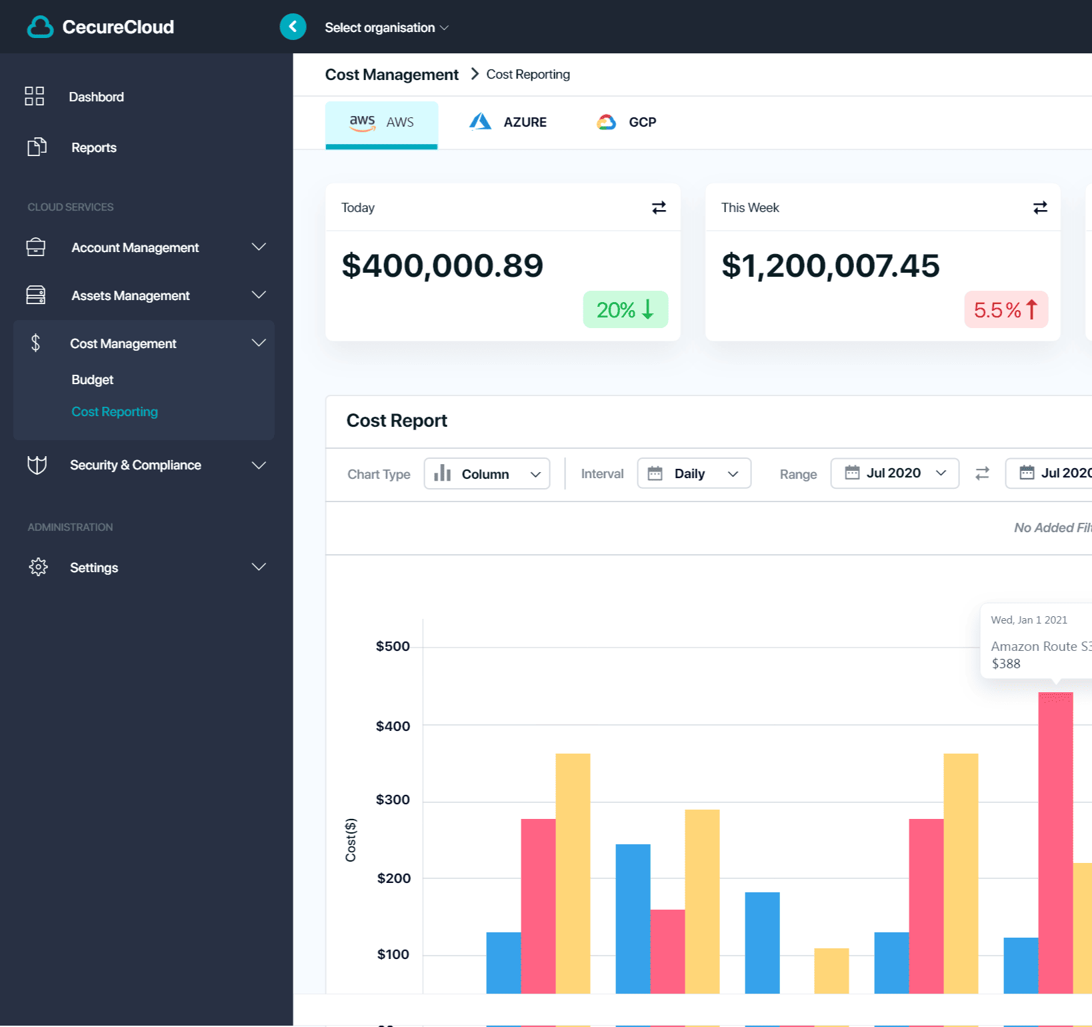
Task: Open the Budget submenu link
Action: pyautogui.click(x=92, y=379)
